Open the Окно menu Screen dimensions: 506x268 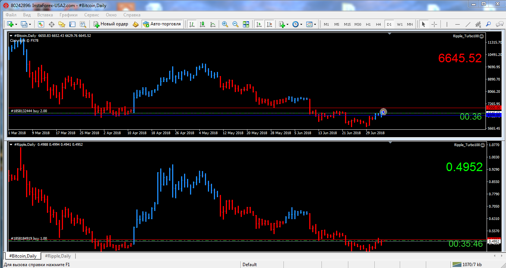click(x=111, y=15)
